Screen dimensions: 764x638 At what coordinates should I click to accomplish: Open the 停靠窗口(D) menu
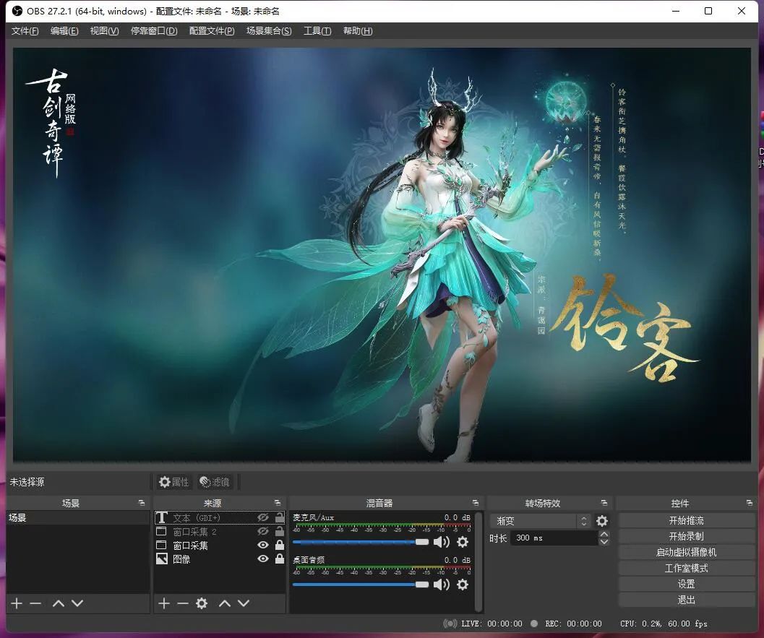[154, 31]
